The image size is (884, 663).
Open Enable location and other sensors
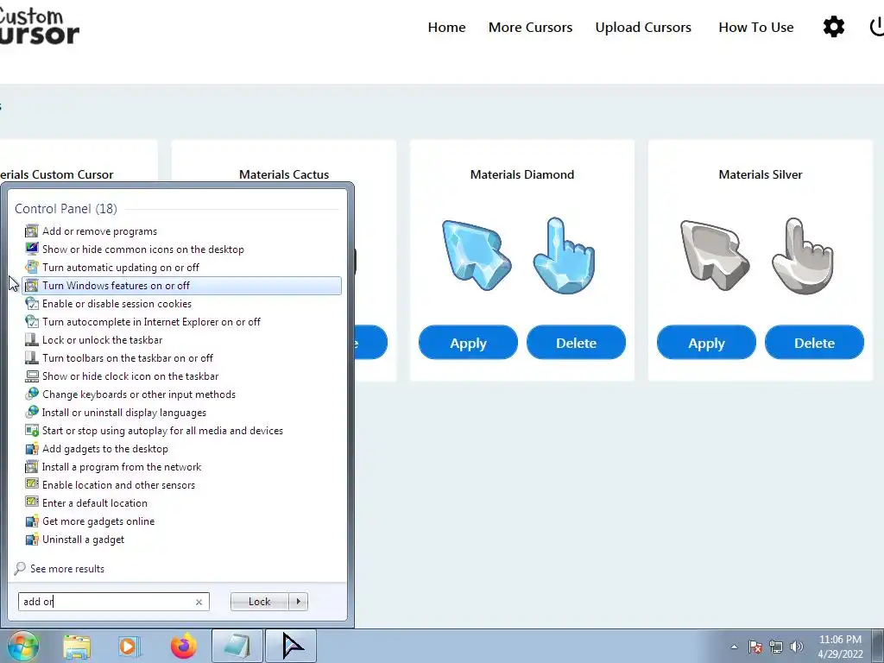181,485
